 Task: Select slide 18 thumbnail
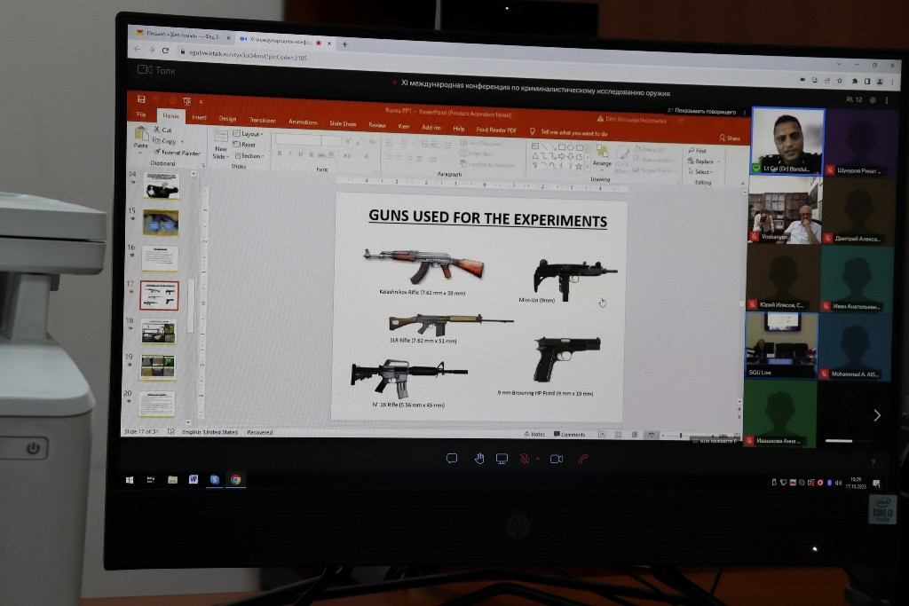click(158, 331)
